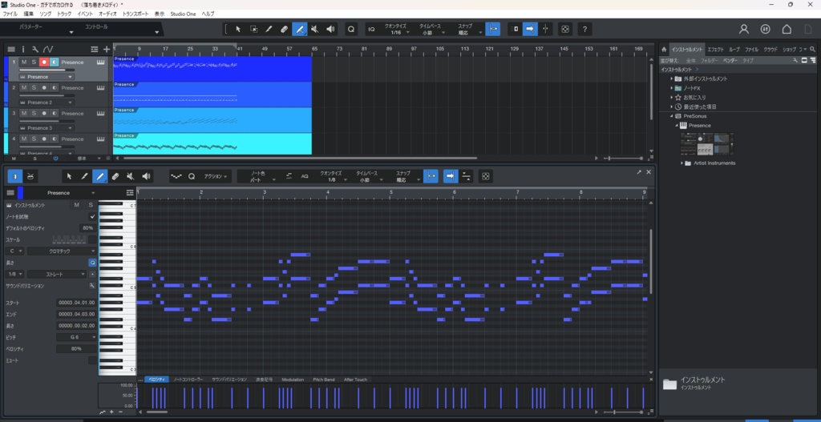Click the default velocity 80% field
This screenshot has height=422, width=821.
click(x=88, y=228)
